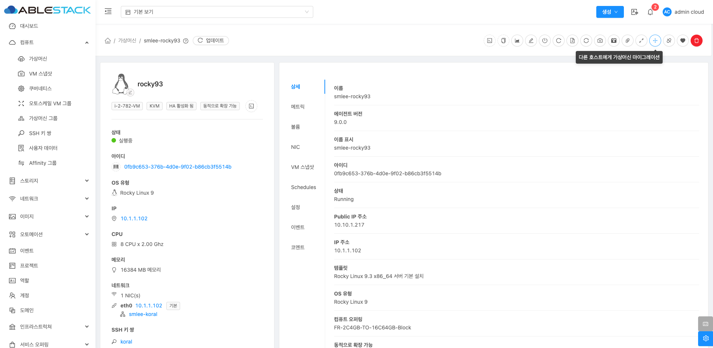Toggle the sidebar collapse menu icon

tap(108, 12)
